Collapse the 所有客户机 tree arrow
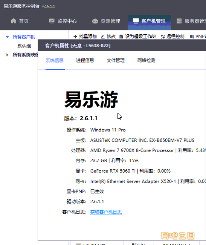 click(x=7, y=37)
